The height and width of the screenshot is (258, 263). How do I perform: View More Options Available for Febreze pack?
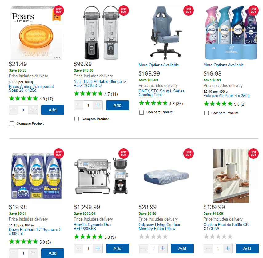click(224, 65)
